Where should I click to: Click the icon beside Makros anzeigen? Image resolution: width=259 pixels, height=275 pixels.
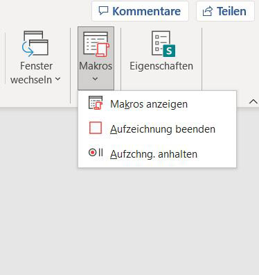coord(96,103)
